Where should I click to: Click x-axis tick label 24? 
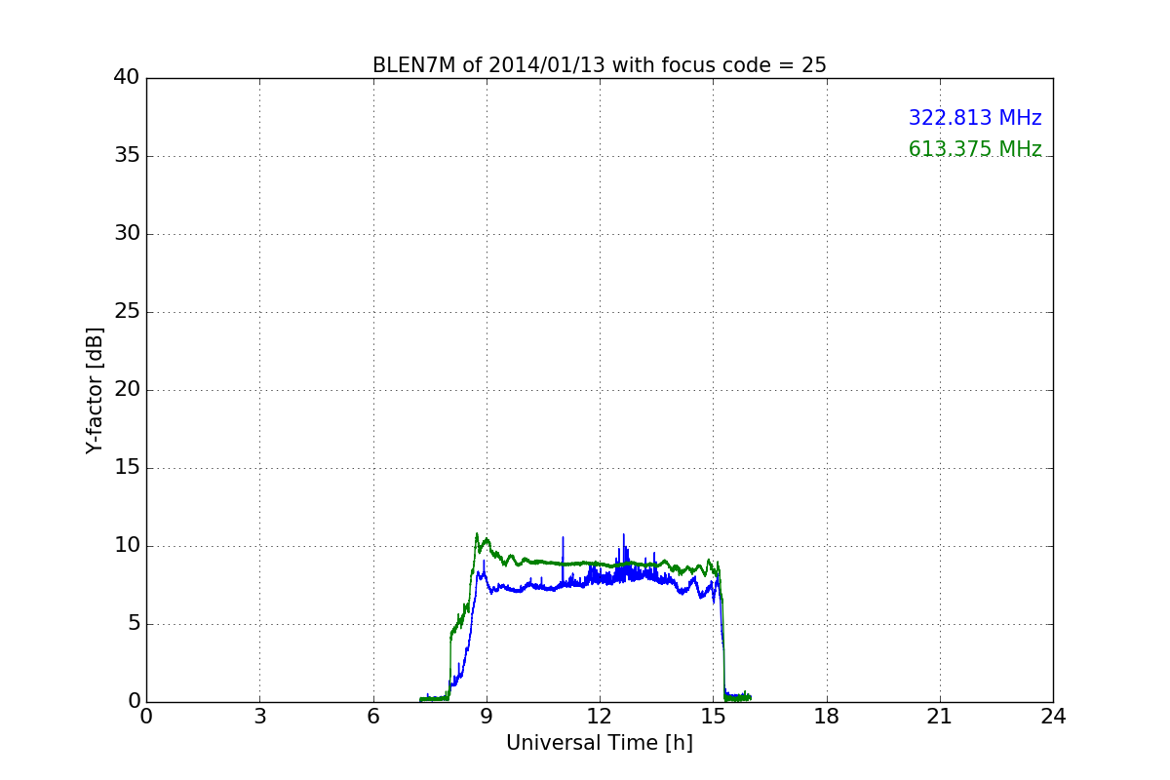(x=1053, y=717)
